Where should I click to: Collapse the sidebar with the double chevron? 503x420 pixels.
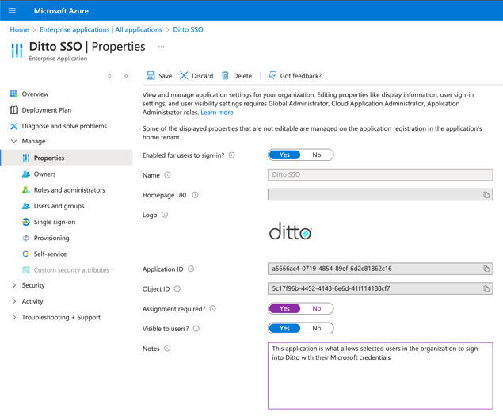tap(127, 76)
